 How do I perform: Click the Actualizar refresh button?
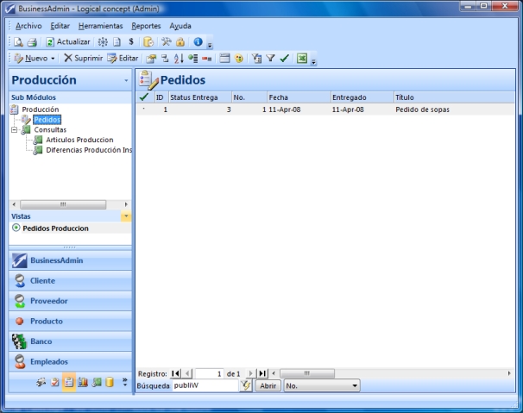(67, 41)
